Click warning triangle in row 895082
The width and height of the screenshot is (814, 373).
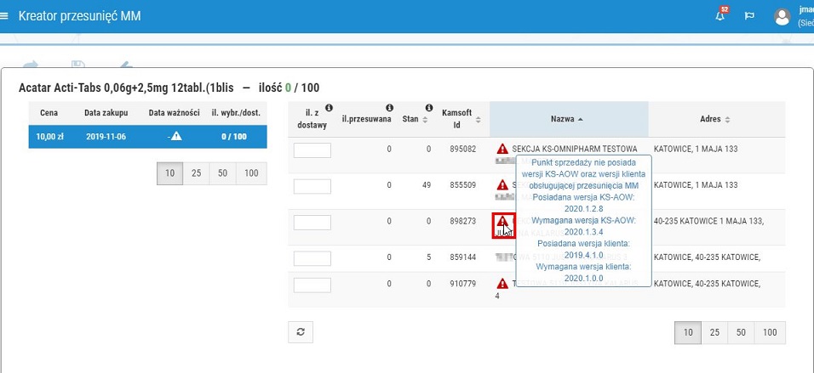point(502,150)
